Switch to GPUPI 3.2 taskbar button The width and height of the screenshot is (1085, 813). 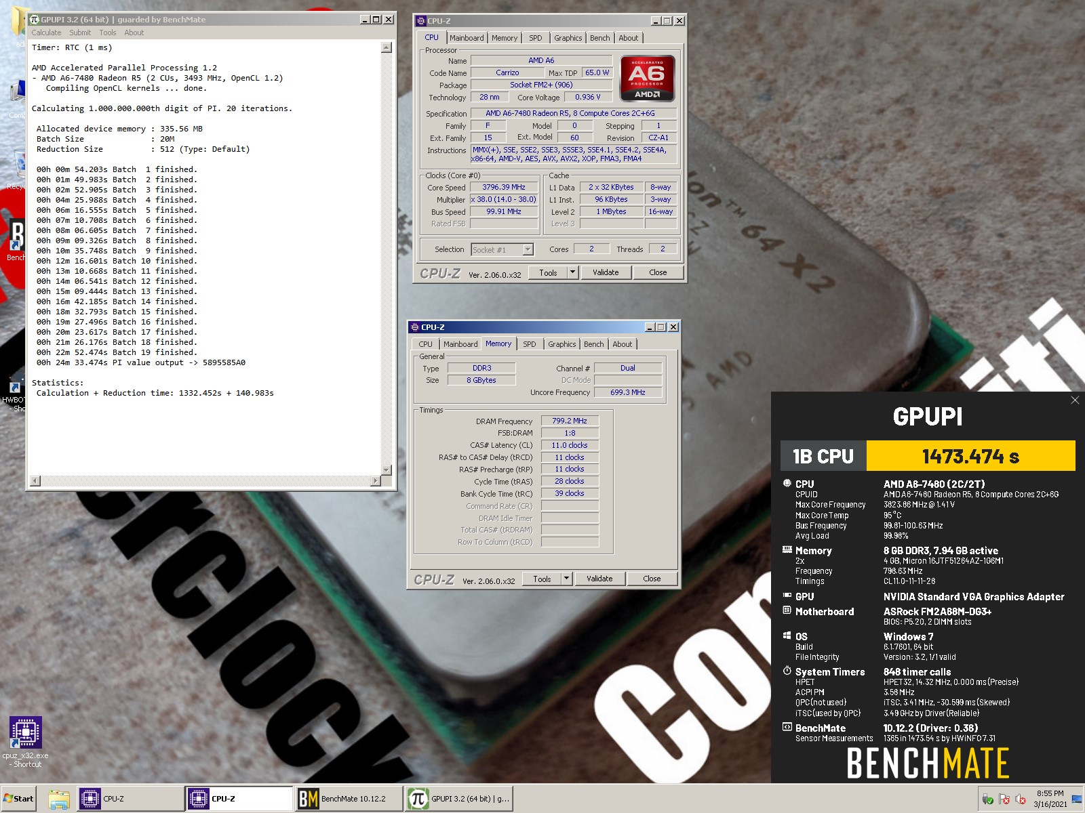click(458, 799)
